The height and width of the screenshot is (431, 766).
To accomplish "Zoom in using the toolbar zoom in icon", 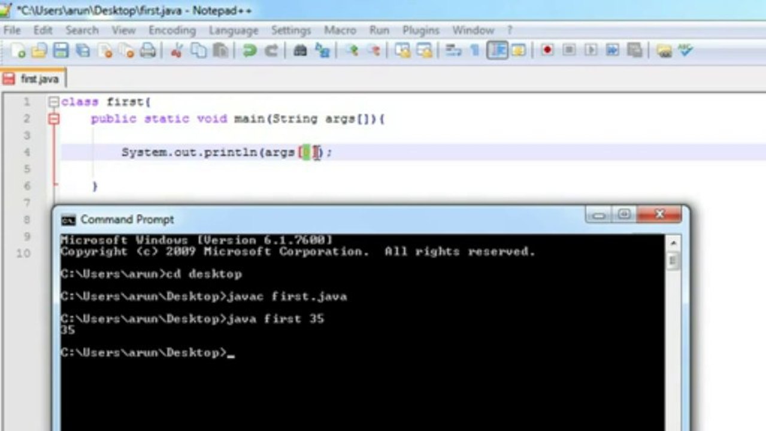I will (x=352, y=51).
